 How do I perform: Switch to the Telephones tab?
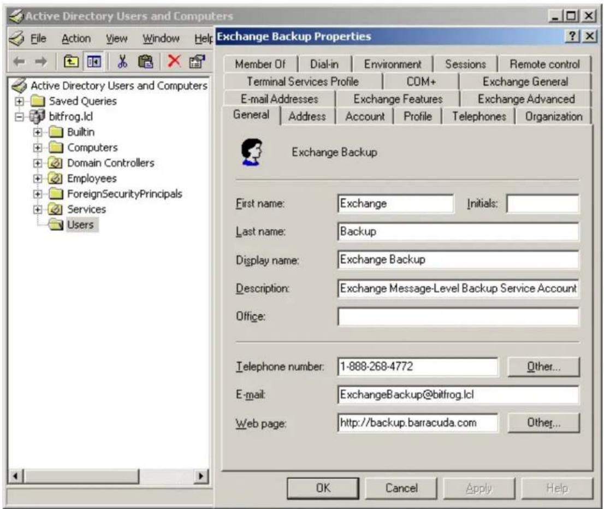(479, 116)
